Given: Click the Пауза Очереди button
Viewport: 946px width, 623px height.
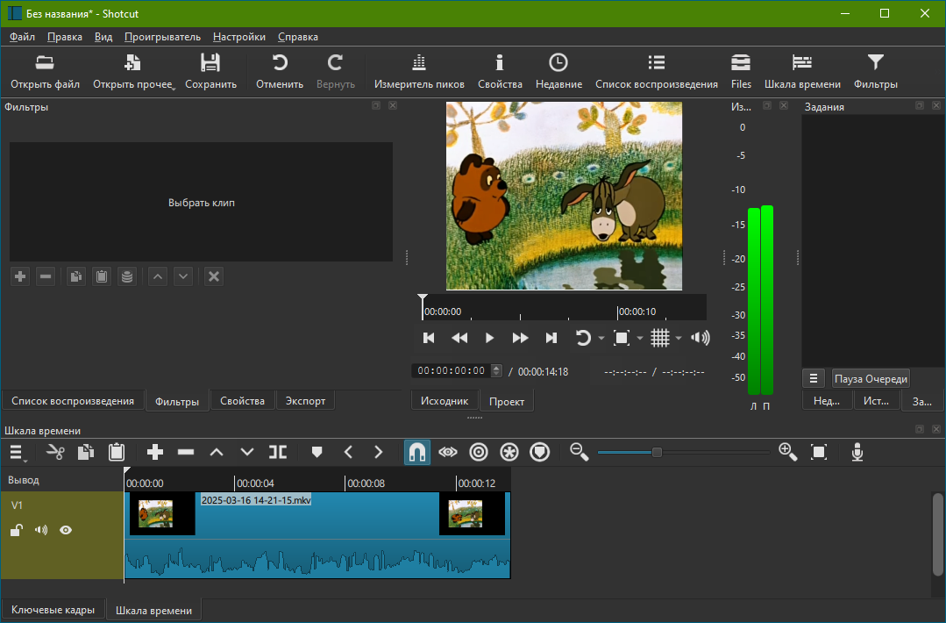Looking at the screenshot, I should point(871,378).
